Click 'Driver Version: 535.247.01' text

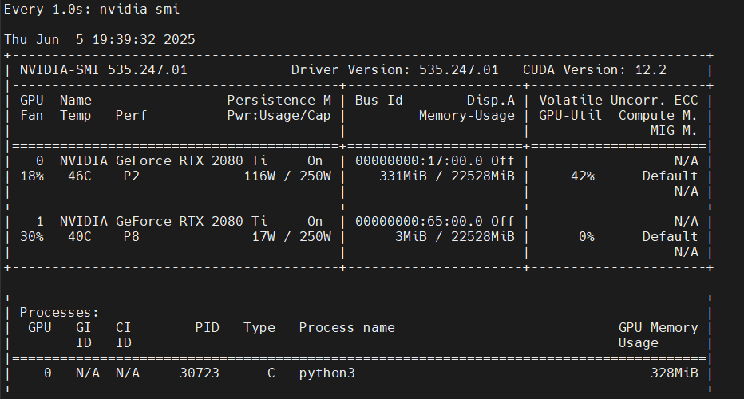click(395, 70)
